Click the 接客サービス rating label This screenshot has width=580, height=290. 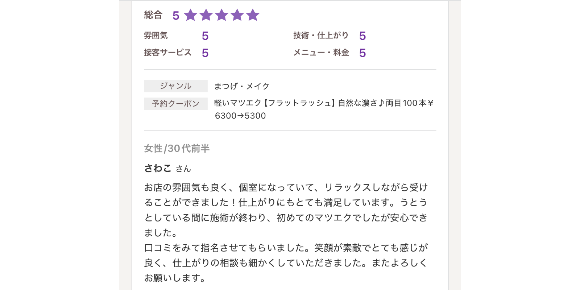point(167,53)
